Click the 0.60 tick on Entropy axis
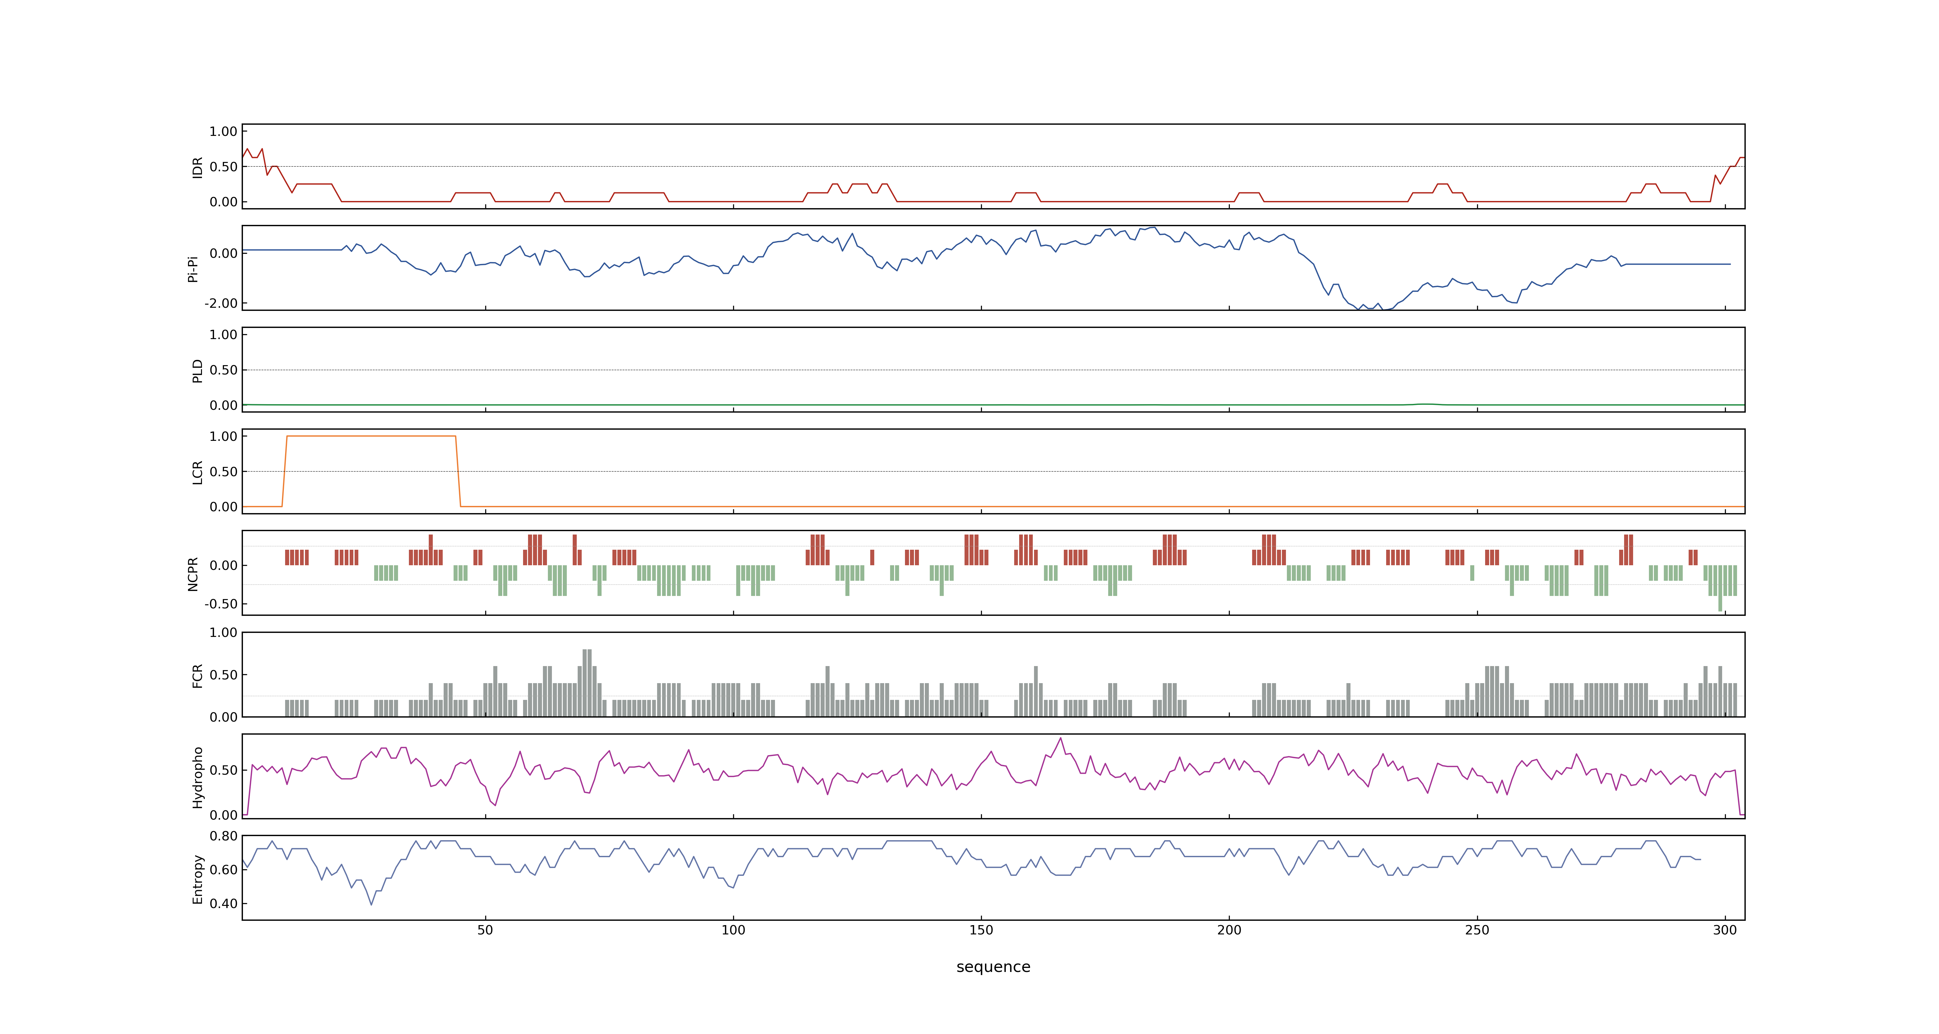Viewport: 1939px width, 1034px height. (x=224, y=869)
